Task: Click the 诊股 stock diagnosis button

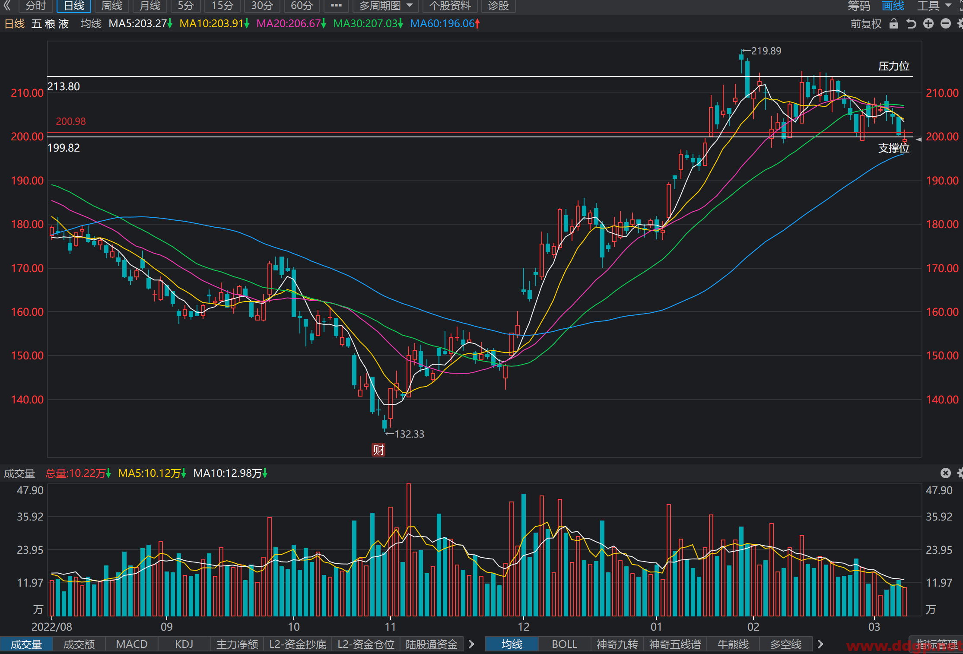Action: coord(499,6)
